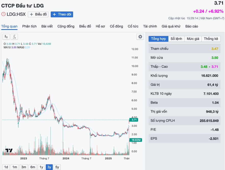Open the fx indicators icon
Viewport: 225px width, 170px height.
pos(14,37)
